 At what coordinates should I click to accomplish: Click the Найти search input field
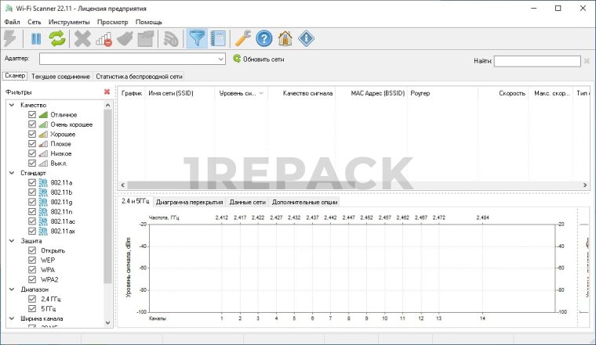pyautogui.click(x=536, y=60)
